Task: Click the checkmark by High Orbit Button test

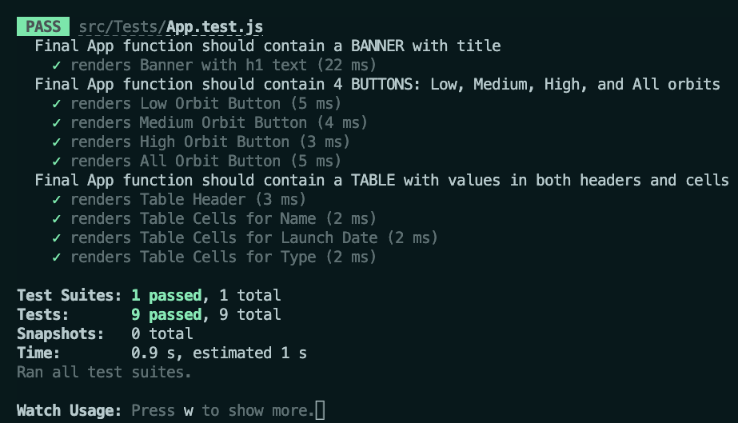Action: 57,142
